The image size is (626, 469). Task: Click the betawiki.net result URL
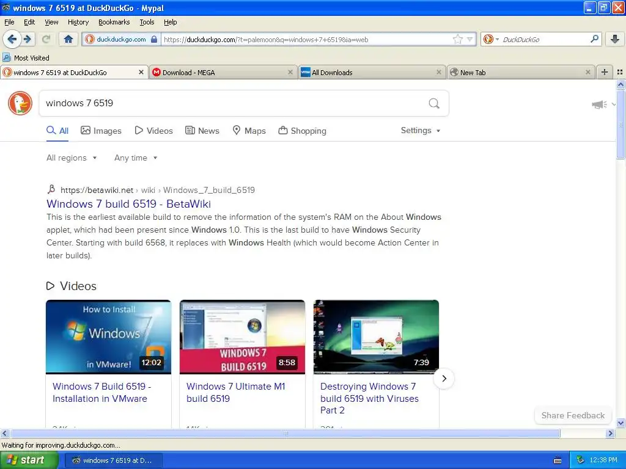point(157,190)
